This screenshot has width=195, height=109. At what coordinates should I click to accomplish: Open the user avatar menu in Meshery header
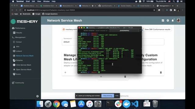point(178,21)
